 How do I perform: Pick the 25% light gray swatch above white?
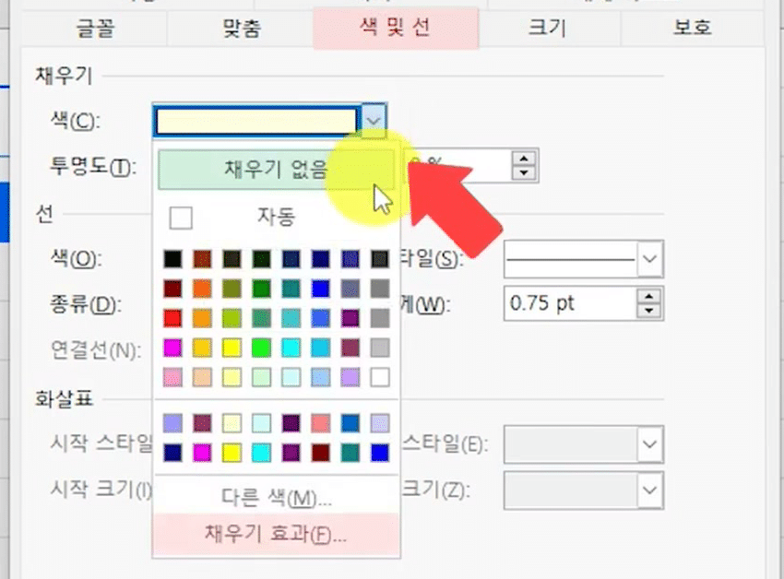coord(380,348)
